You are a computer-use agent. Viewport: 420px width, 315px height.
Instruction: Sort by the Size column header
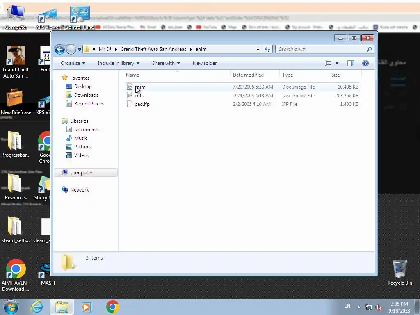[345, 75]
